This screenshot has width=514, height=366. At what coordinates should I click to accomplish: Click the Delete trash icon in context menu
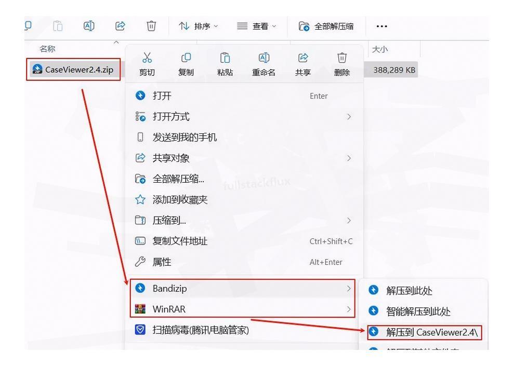pyautogui.click(x=342, y=58)
